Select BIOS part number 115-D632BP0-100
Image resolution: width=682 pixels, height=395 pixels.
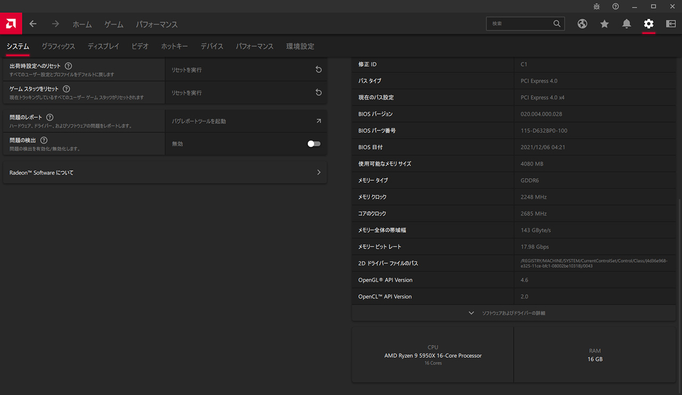pos(544,130)
